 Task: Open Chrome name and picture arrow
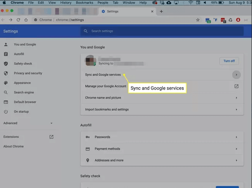tap(236, 98)
